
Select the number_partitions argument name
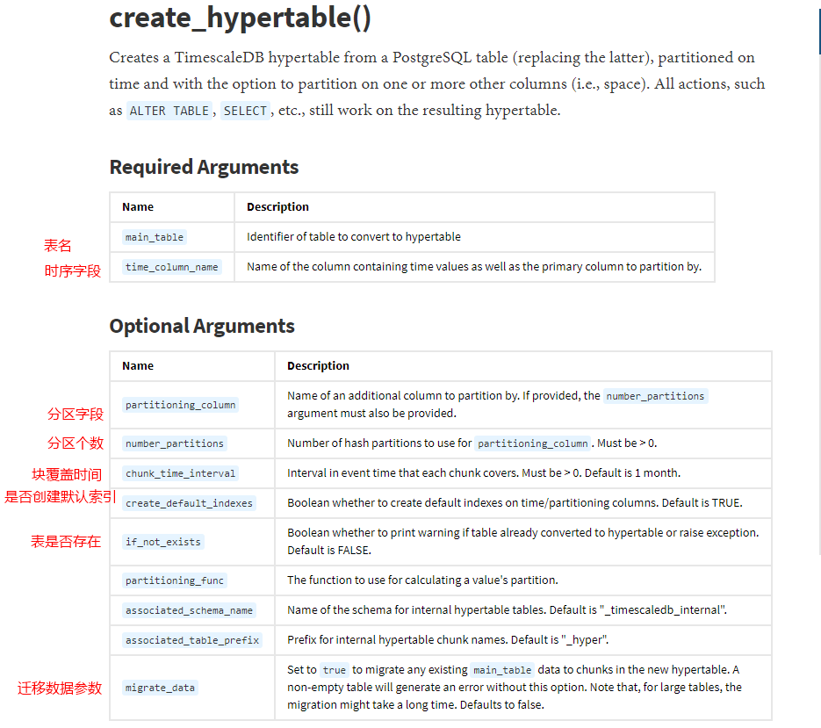coord(174,443)
